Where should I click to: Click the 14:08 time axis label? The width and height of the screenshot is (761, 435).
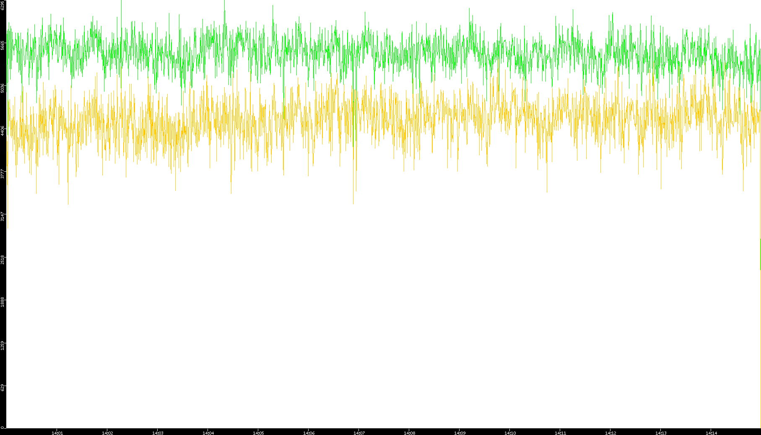tap(409, 433)
